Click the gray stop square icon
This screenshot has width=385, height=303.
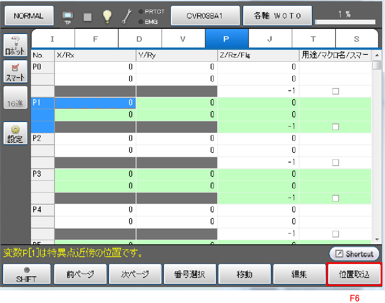point(88,16)
